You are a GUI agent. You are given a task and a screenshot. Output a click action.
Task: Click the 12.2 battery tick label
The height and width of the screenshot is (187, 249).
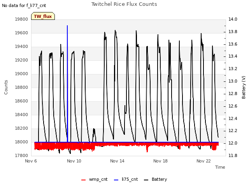pyautogui.click(x=233, y=131)
